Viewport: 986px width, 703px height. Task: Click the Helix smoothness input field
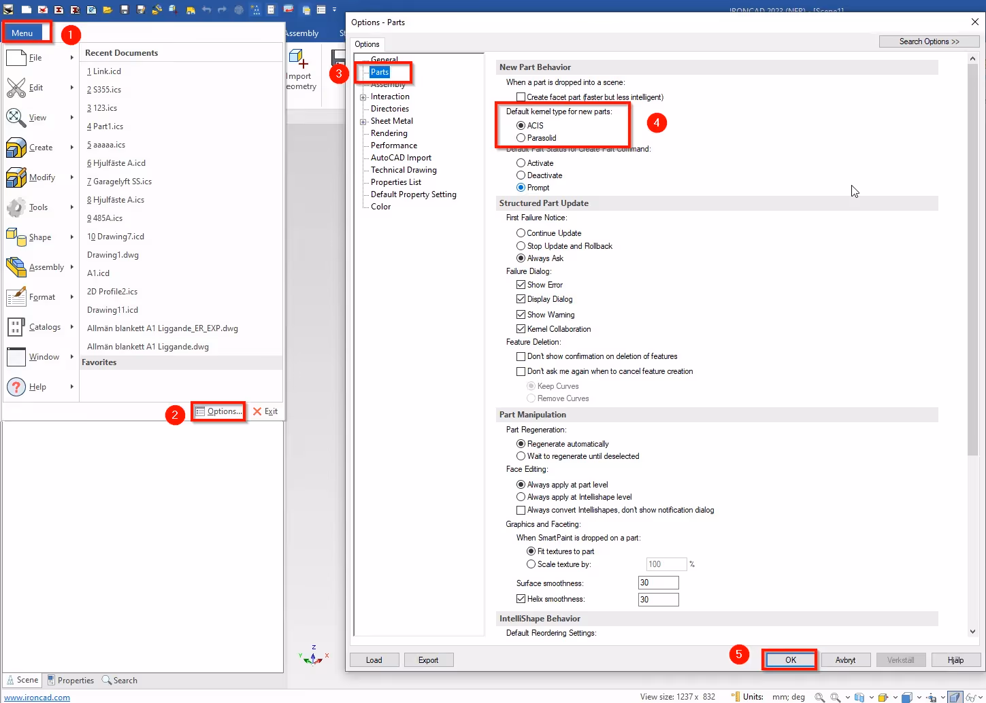(x=657, y=599)
